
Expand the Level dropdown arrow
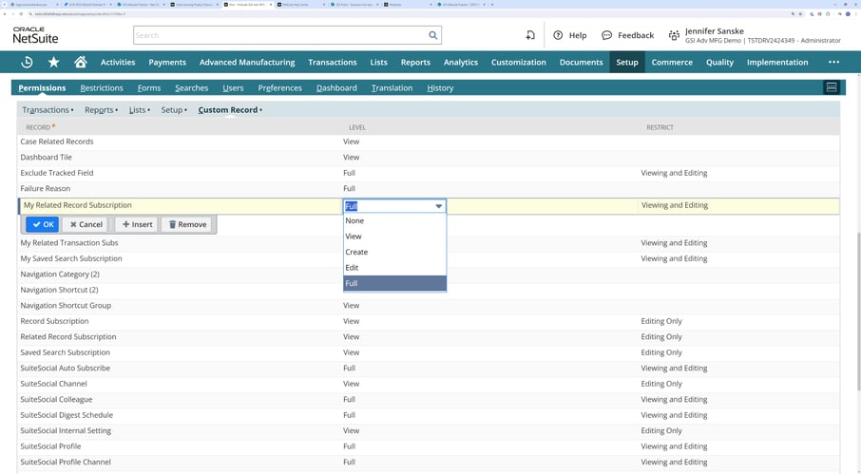click(438, 206)
